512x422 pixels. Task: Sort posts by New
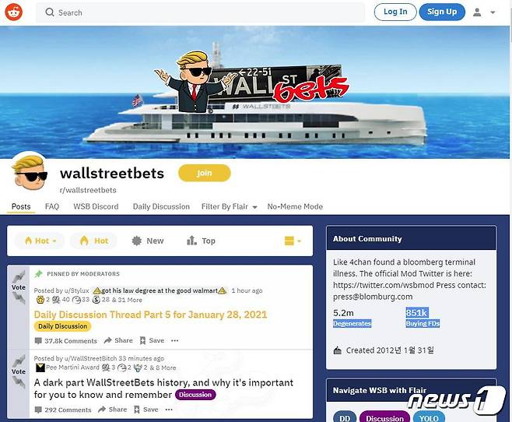point(147,241)
